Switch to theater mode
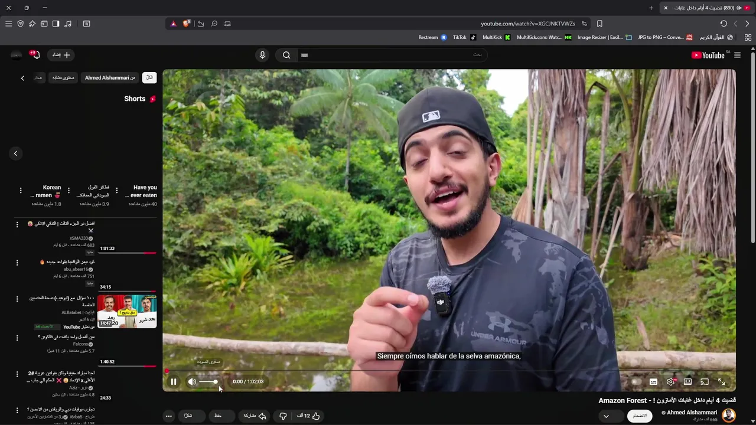 pos(687,382)
